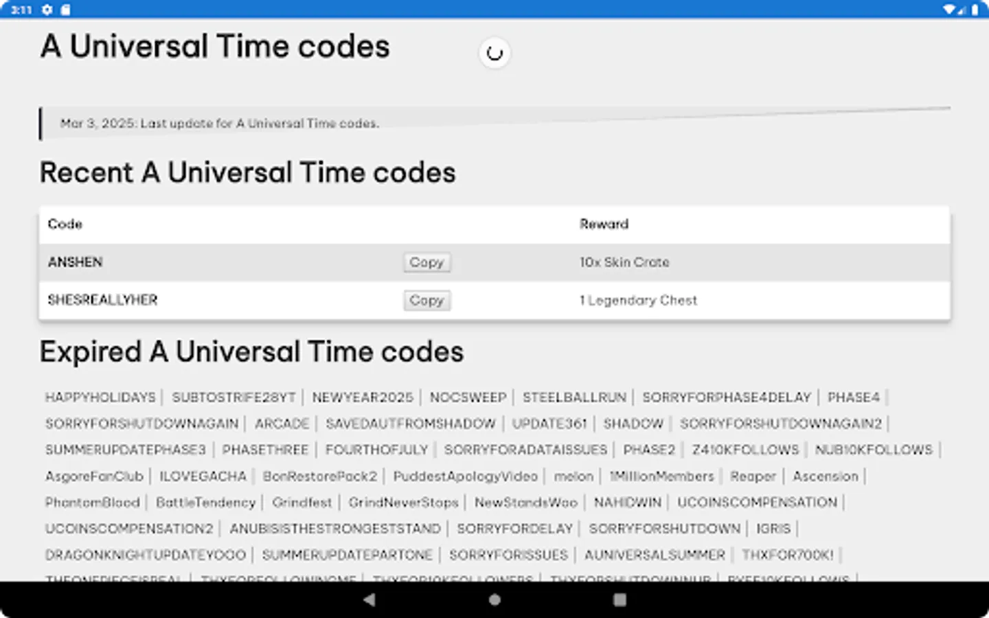Viewport: 989px width, 618px height.
Task: Select expired code THXFOR700K!
Action: click(788, 554)
